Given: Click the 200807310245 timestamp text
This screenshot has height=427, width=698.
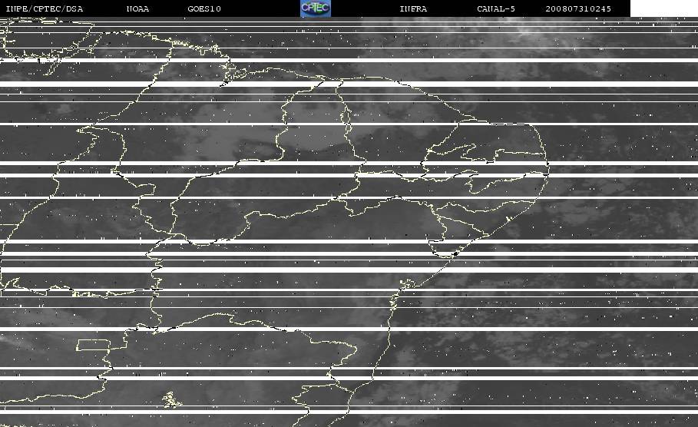Looking at the screenshot, I should pyautogui.click(x=578, y=8).
